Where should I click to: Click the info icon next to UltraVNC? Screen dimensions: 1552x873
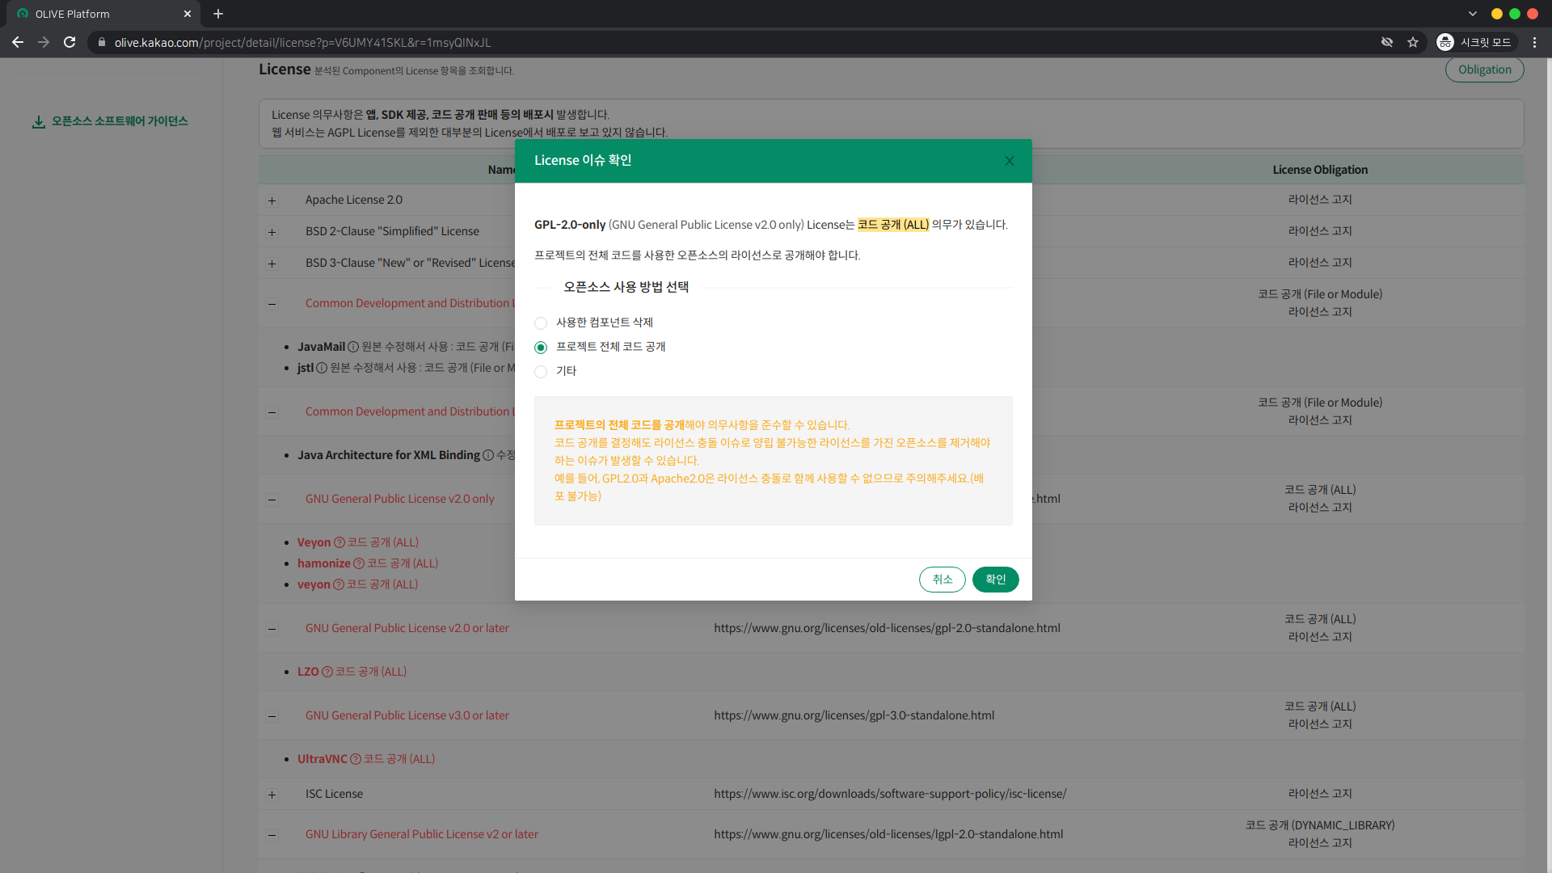(356, 758)
